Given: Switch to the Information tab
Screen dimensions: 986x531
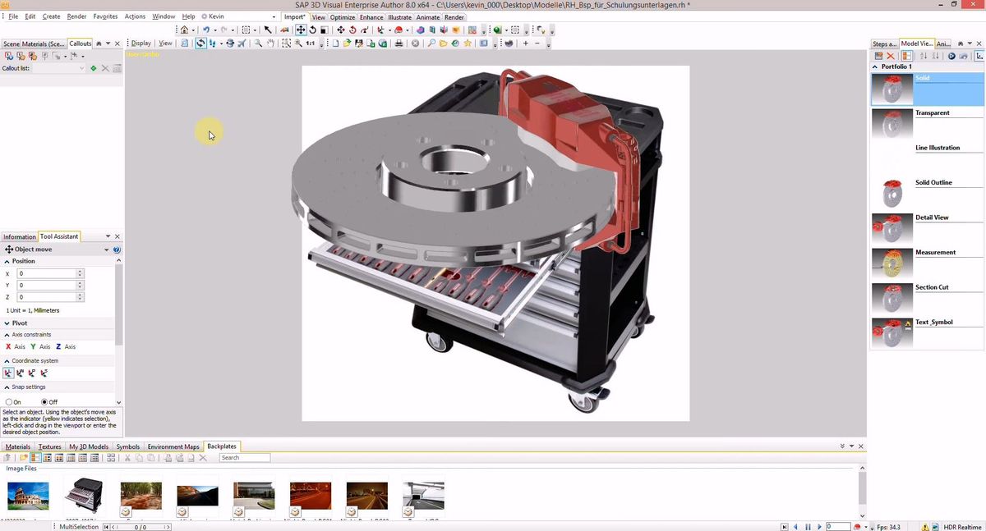Looking at the screenshot, I should (19, 236).
